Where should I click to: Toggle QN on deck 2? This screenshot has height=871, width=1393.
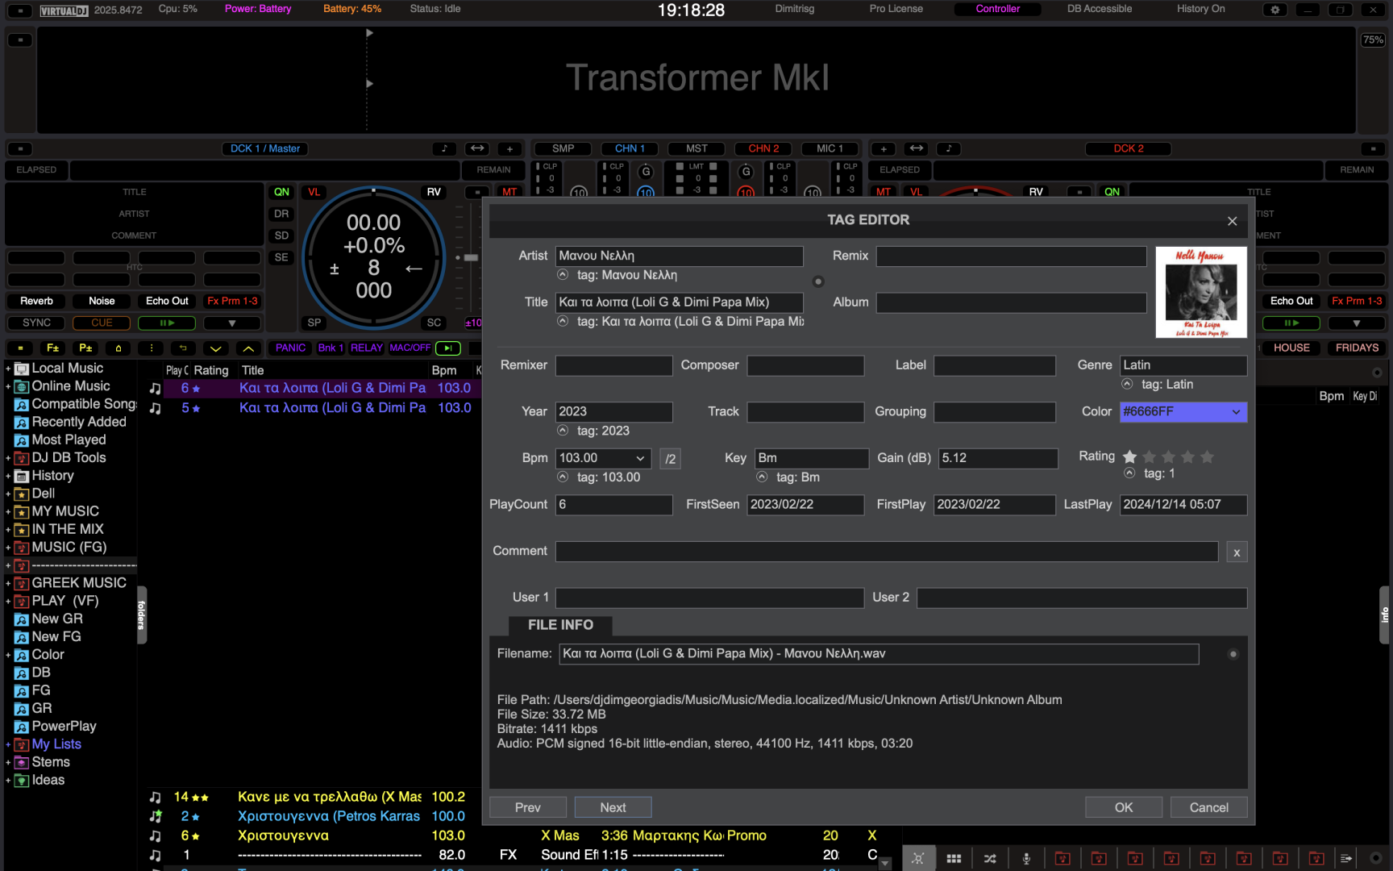pyautogui.click(x=1112, y=192)
